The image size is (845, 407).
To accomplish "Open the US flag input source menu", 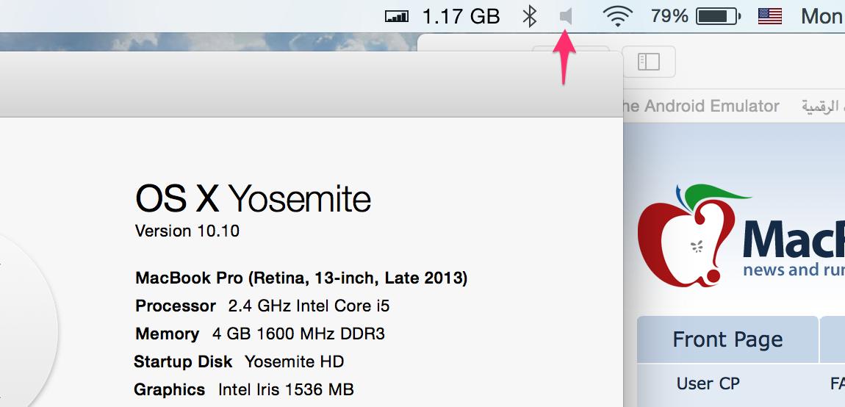I will click(769, 16).
